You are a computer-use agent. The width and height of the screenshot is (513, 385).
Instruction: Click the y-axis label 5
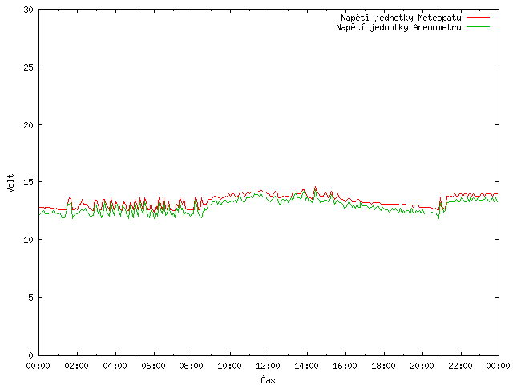point(30,298)
